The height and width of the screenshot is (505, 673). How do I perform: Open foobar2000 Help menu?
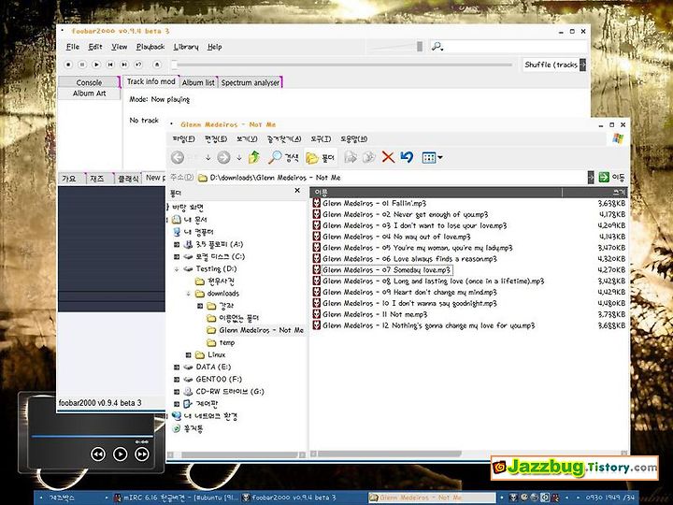215,47
